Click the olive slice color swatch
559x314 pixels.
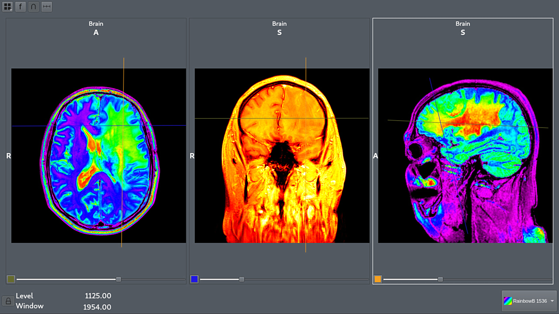click(11, 279)
